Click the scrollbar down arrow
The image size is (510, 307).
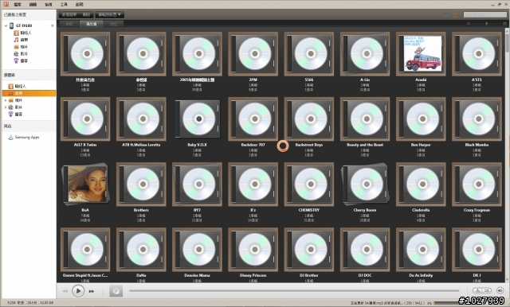(x=507, y=280)
